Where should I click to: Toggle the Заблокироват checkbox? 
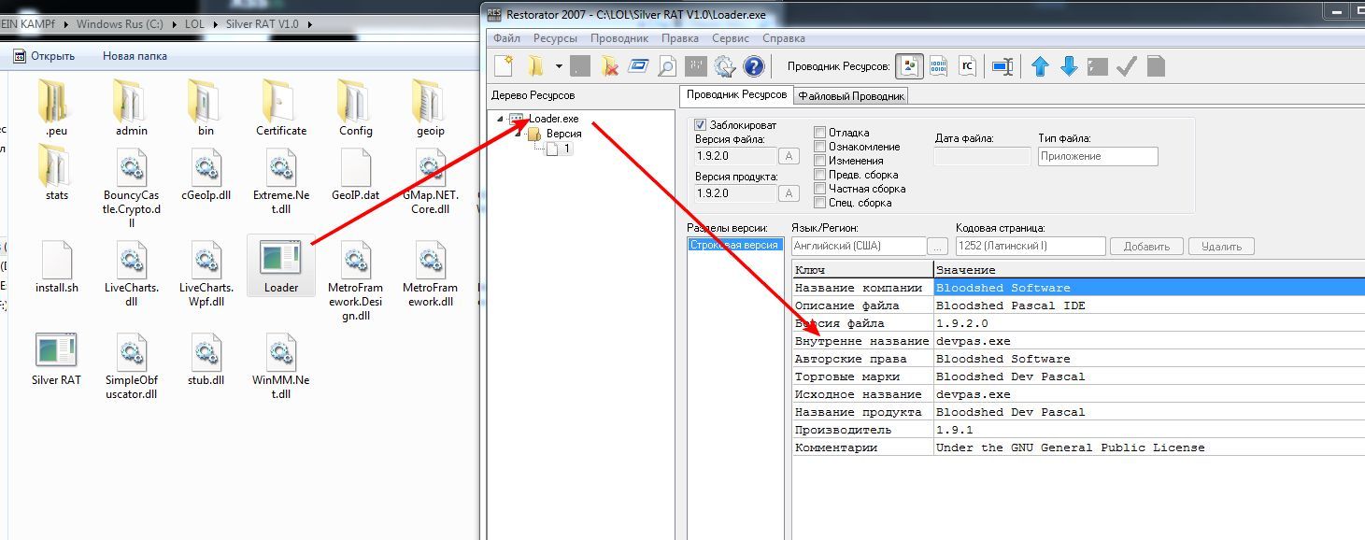[701, 125]
